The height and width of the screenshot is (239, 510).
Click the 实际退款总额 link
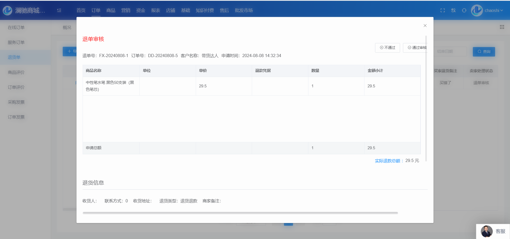pyautogui.click(x=389, y=161)
